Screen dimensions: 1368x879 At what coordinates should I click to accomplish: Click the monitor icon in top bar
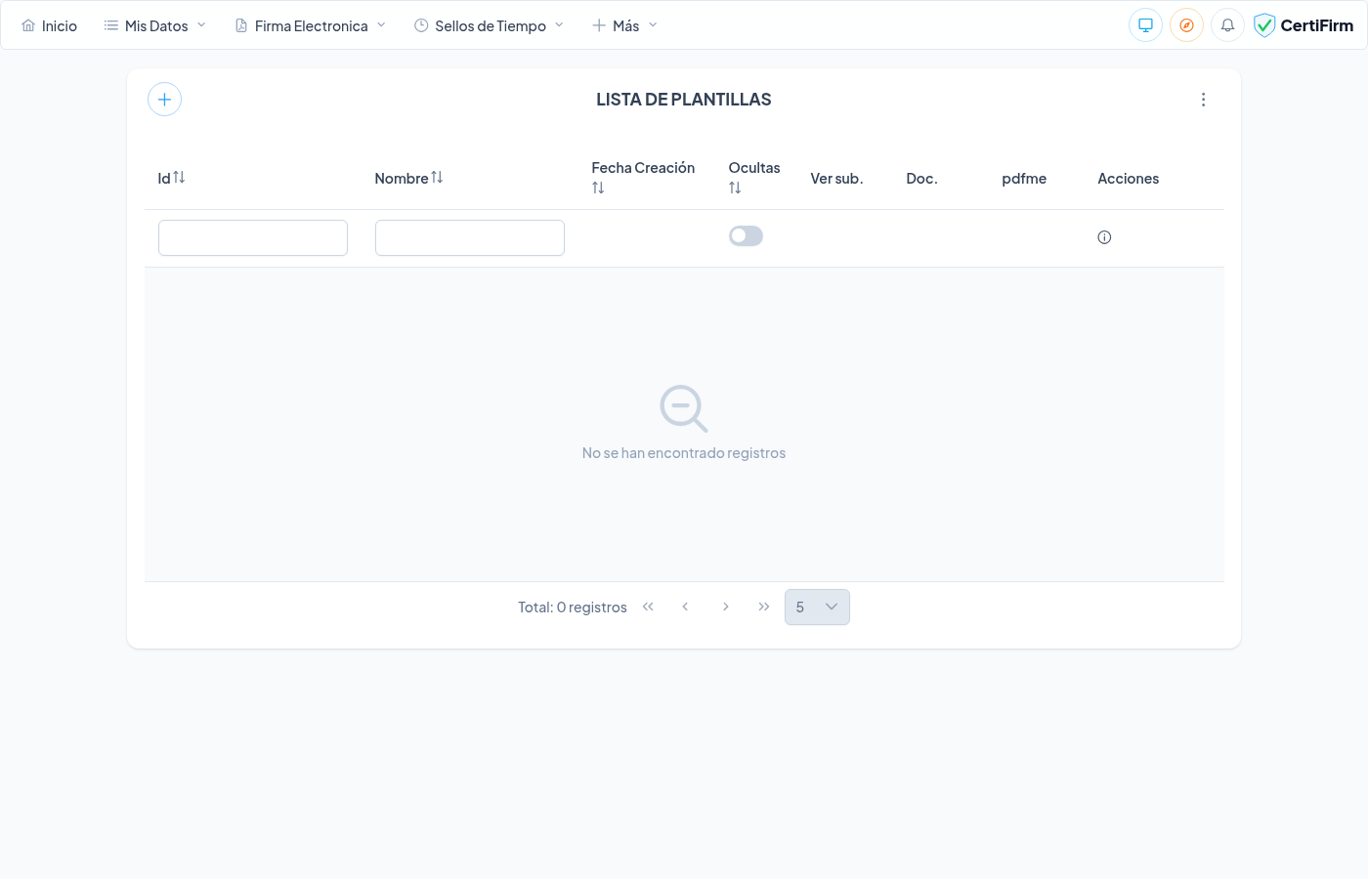tap(1145, 25)
